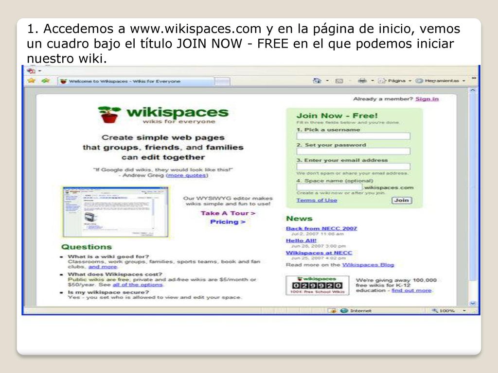Click the RSS feeds toolbar icon
The width and height of the screenshot is (498, 373).
click(x=339, y=81)
